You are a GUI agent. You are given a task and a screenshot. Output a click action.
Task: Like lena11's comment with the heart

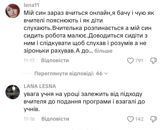(x=130, y=61)
